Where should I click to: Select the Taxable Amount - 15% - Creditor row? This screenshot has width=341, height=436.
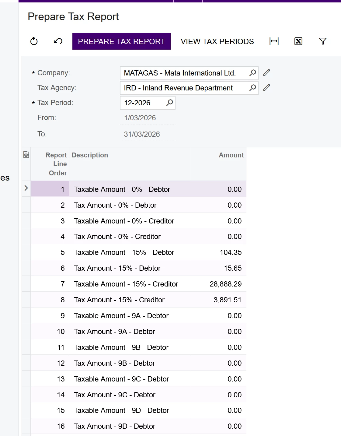pyautogui.click(x=138, y=284)
